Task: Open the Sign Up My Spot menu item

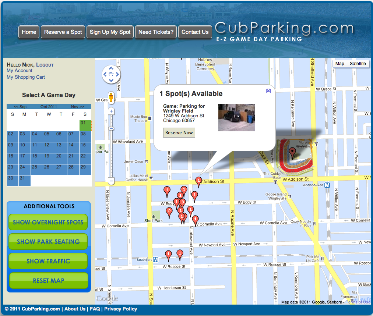Action: (x=110, y=32)
